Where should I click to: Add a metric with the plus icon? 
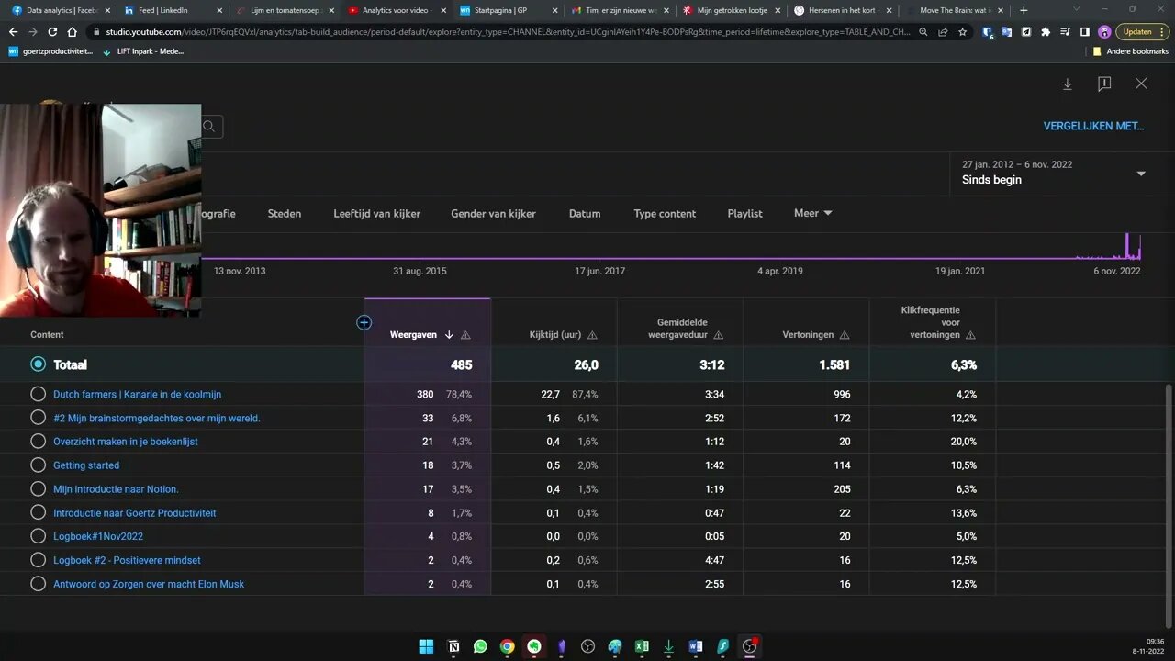point(364,322)
